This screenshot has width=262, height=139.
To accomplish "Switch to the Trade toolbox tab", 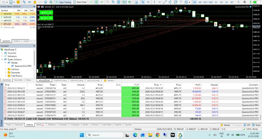I will click(x=9, y=125).
